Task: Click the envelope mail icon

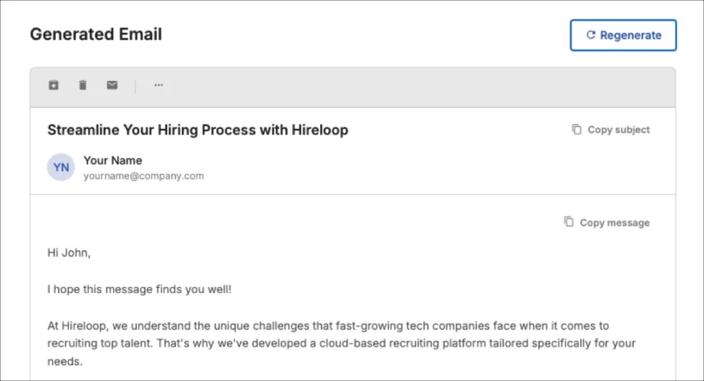Action: (x=112, y=86)
